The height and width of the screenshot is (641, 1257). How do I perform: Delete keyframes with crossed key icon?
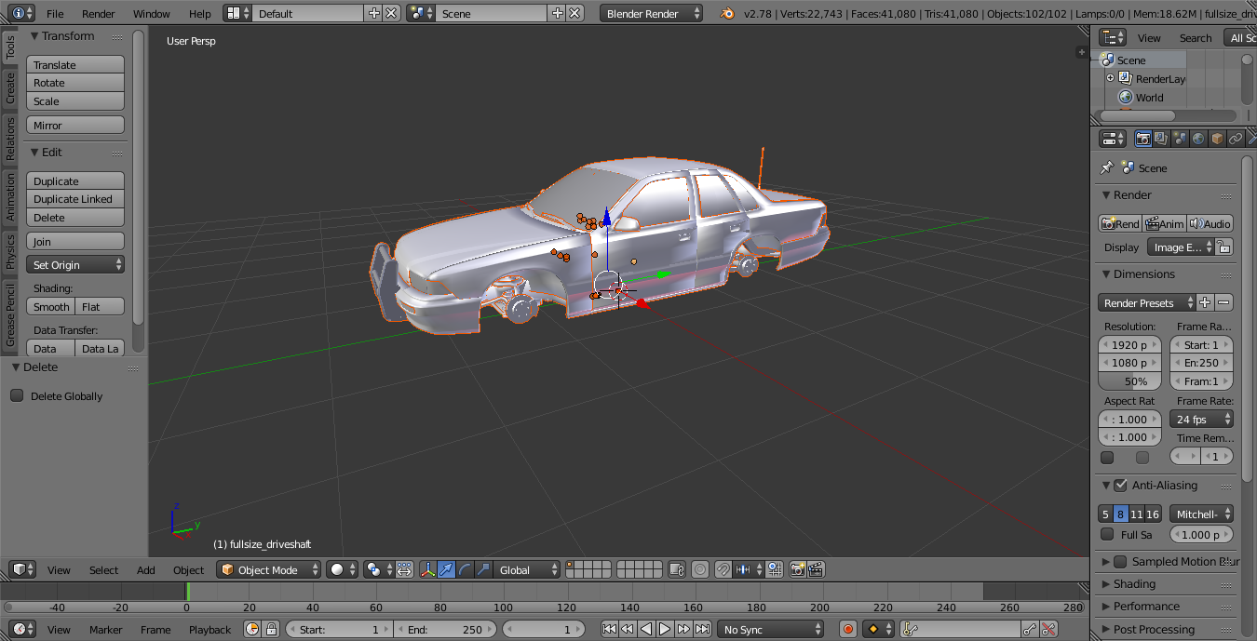(1048, 629)
